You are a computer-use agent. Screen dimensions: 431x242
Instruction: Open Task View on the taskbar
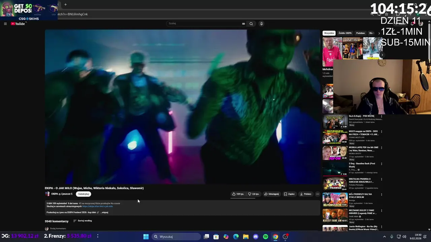click(206, 237)
